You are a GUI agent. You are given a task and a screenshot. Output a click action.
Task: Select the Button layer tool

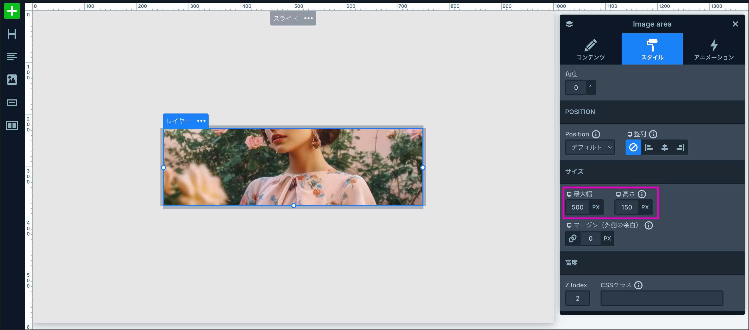tap(12, 103)
